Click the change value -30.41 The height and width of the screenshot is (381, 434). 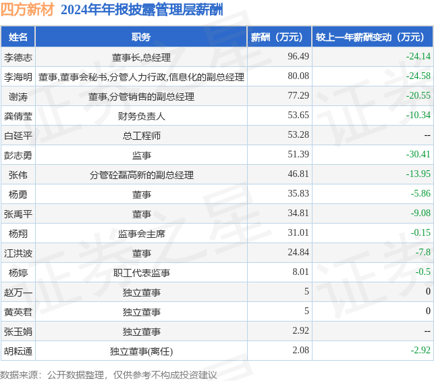pos(418,154)
